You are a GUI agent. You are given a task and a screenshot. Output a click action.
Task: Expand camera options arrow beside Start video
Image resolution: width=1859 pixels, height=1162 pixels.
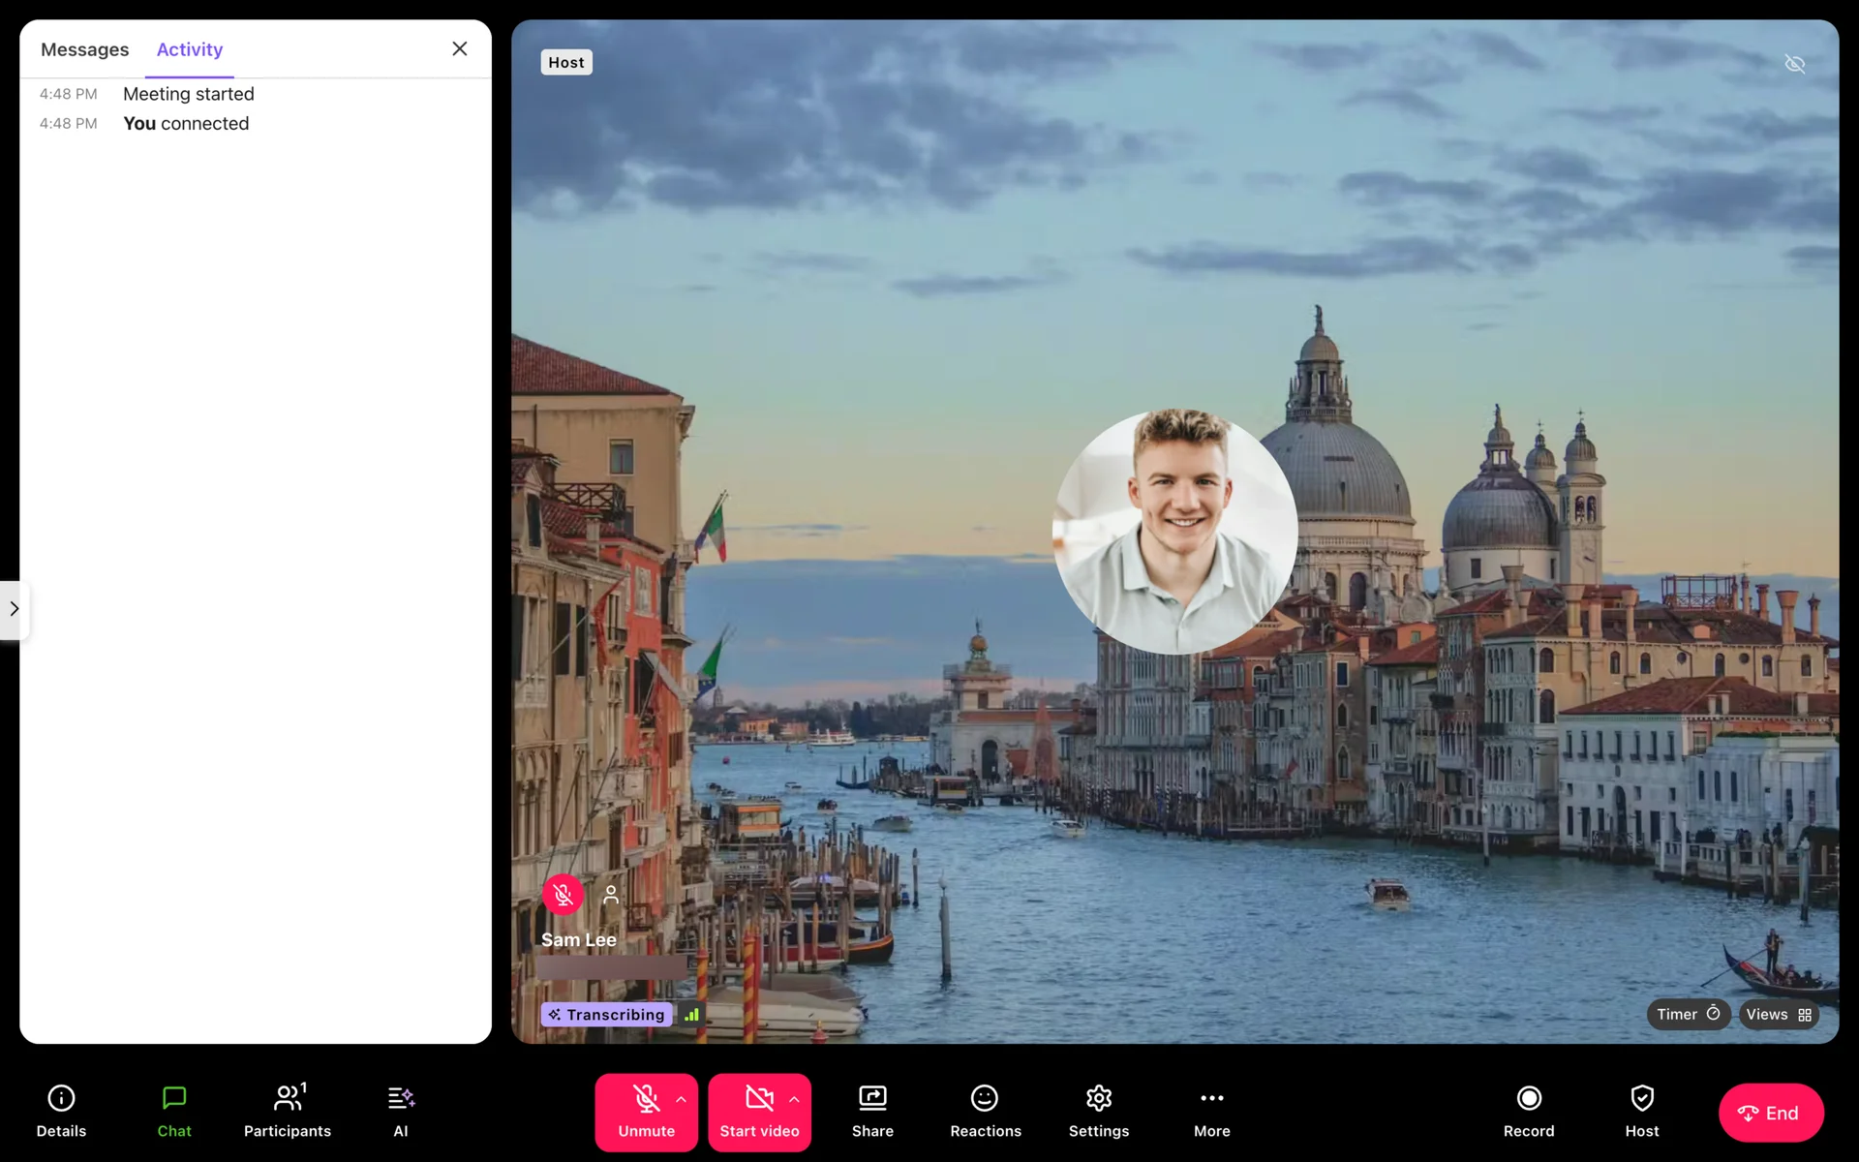click(794, 1099)
